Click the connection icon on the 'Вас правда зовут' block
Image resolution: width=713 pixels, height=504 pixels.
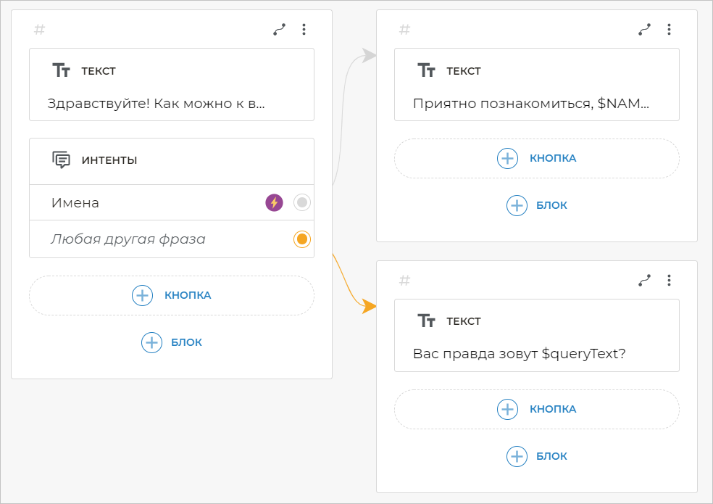click(644, 280)
